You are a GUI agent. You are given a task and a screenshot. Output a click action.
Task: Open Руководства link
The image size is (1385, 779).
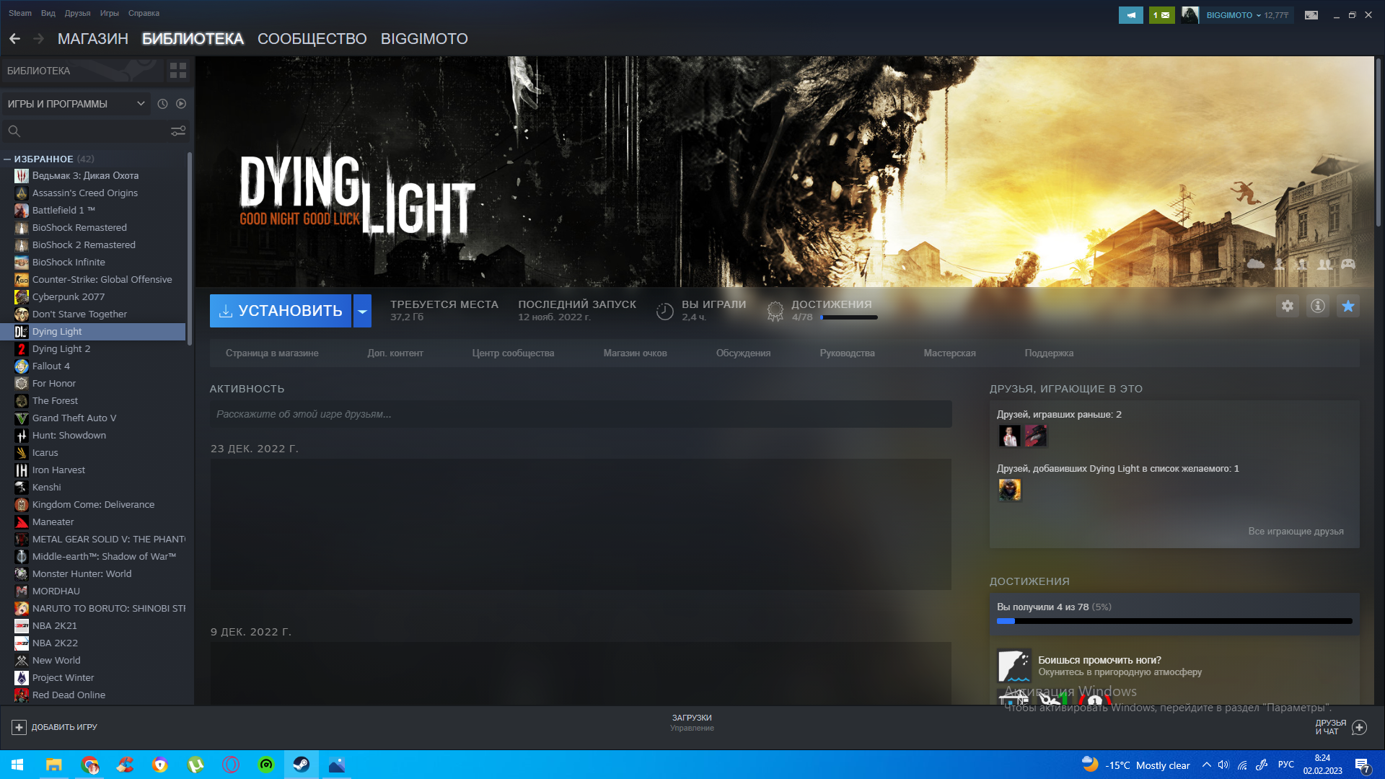coord(847,353)
